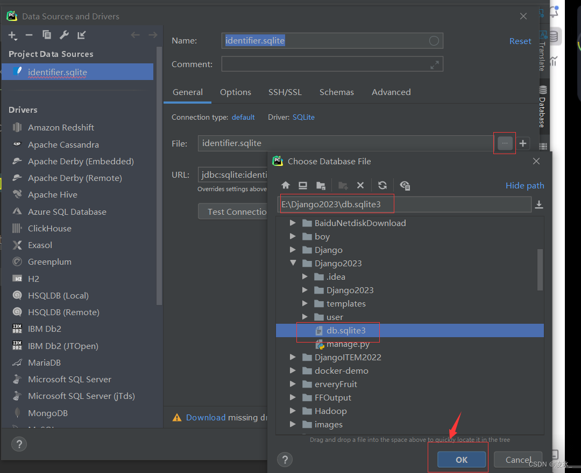581x473 pixels.
Task: Click the add data source plus icon
Action: [12, 35]
